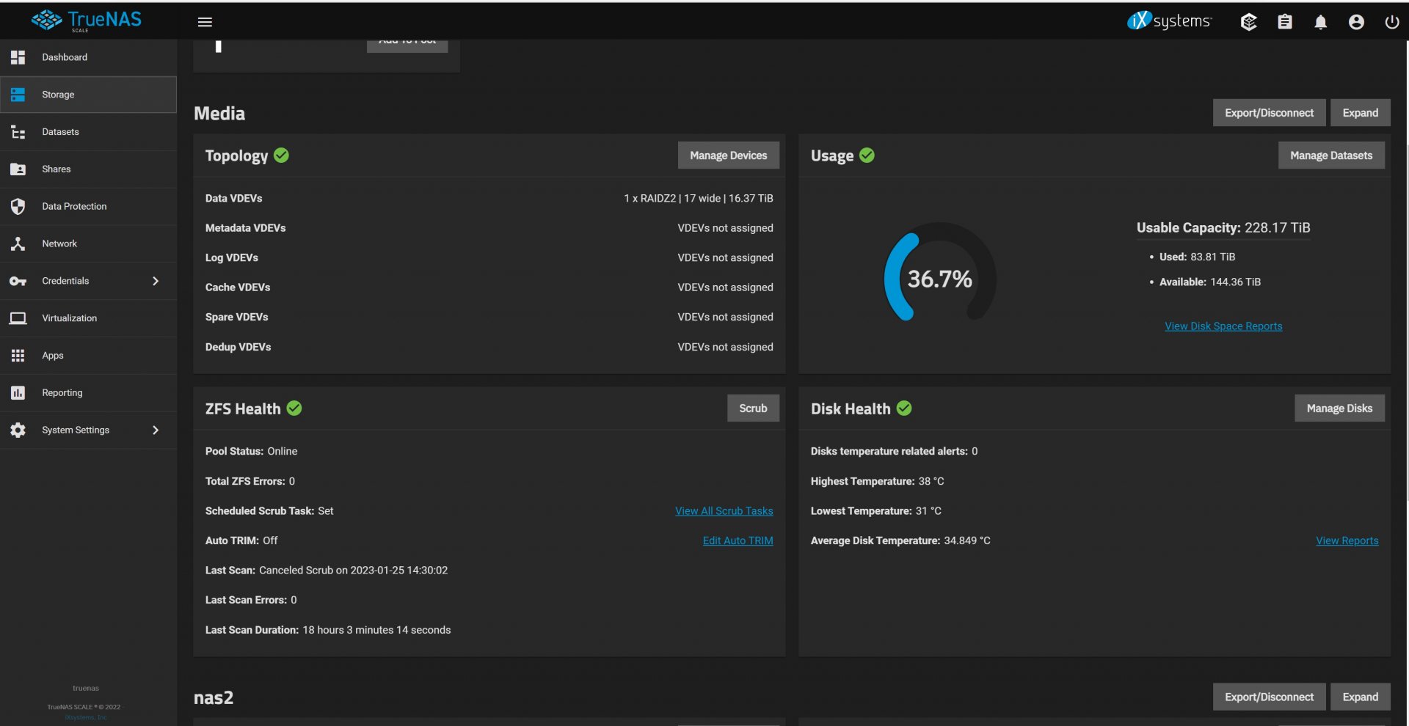1409x726 pixels.
Task: Click Manage Devices in Topology
Action: [728, 155]
